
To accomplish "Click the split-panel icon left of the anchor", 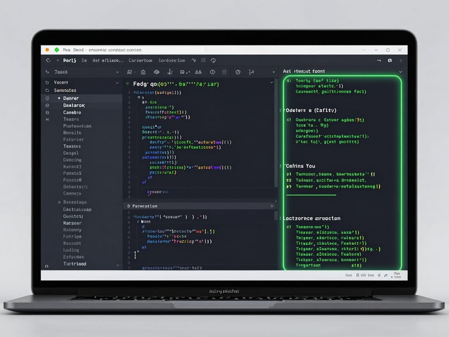I will 156,72.
